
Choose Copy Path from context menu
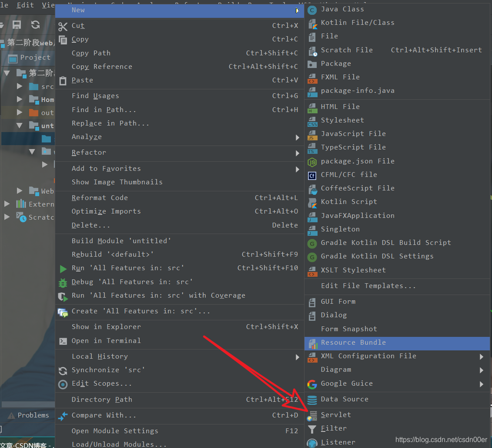click(x=180, y=53)
